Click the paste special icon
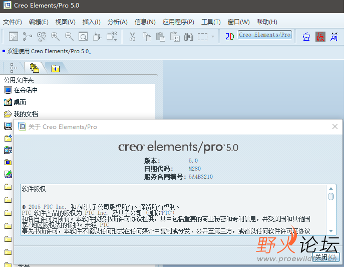 point(175,37)
